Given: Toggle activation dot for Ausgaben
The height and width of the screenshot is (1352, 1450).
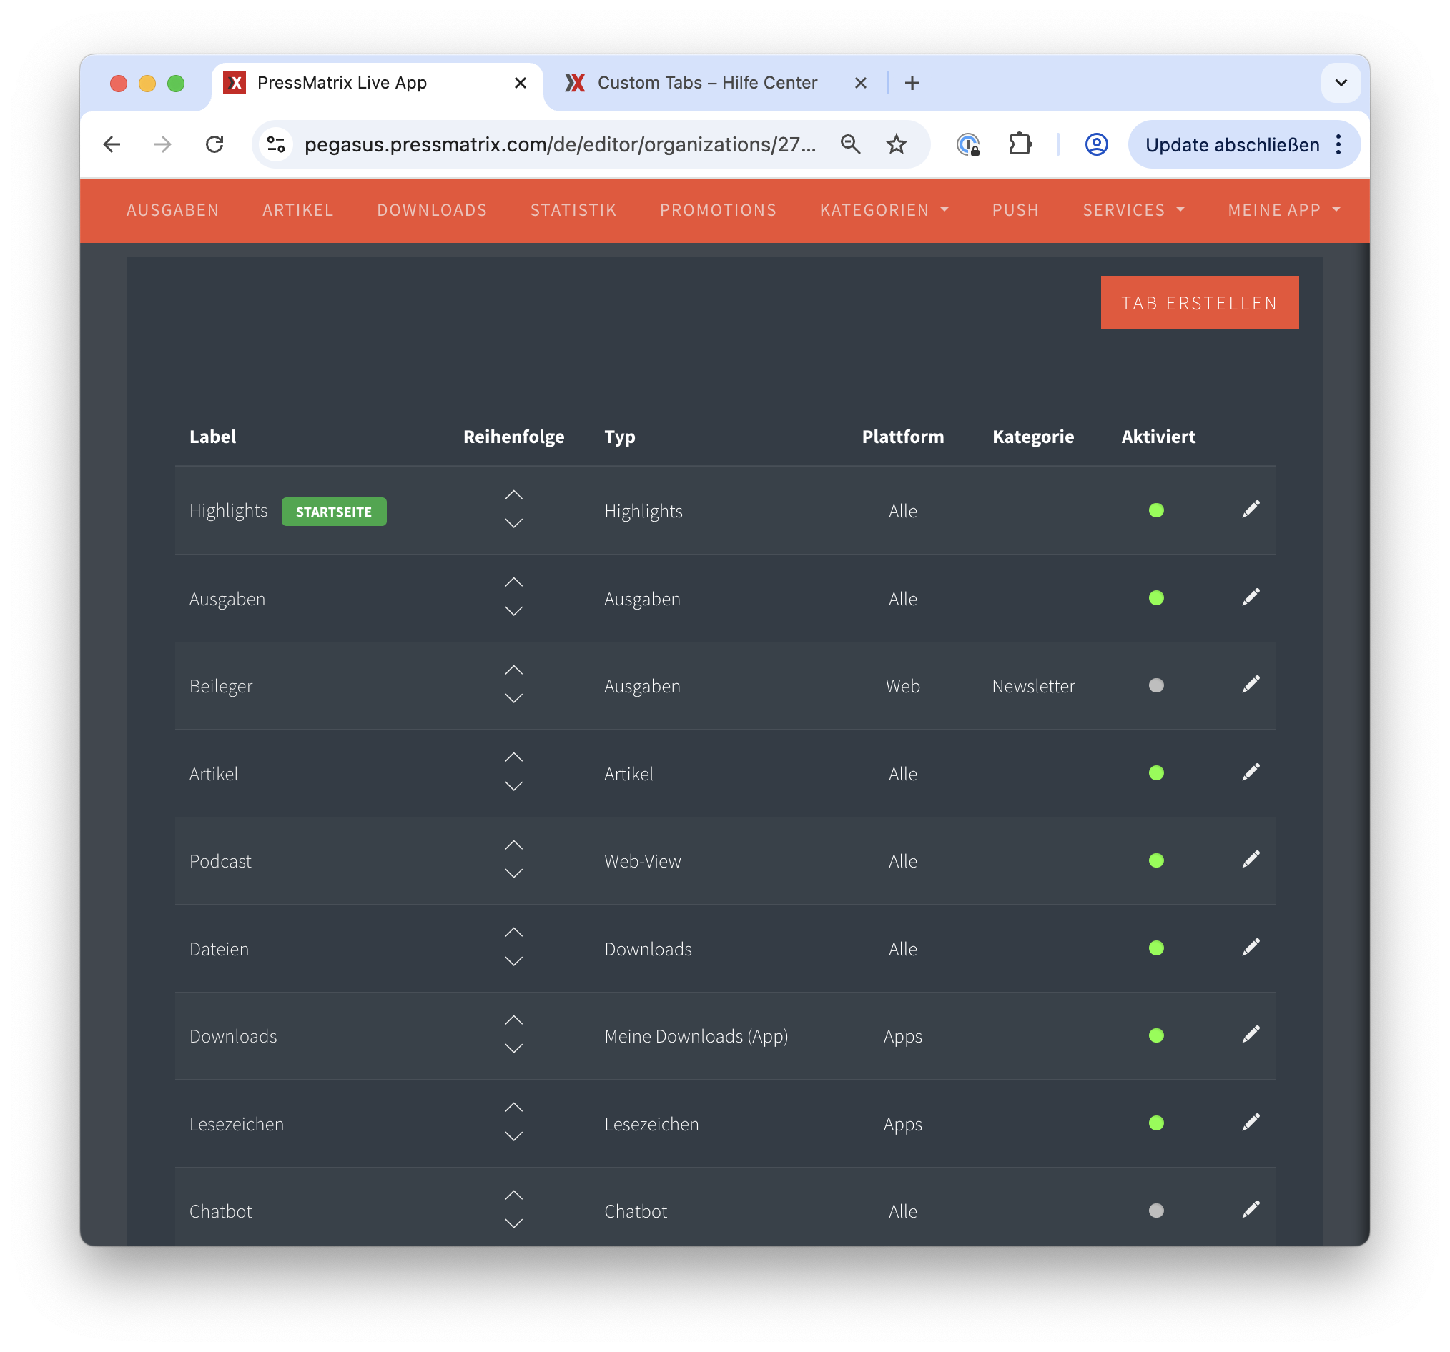Looking at the screenshot, I should point(1155,597).
